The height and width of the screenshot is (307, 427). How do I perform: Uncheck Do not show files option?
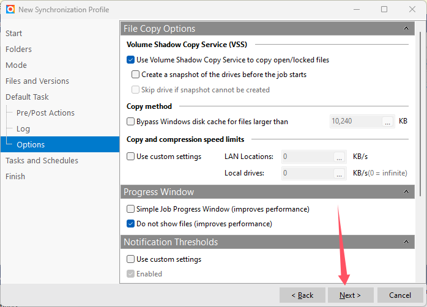131,224
